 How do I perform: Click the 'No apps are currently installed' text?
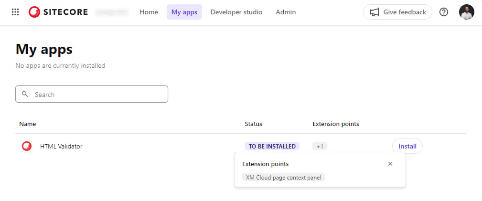tap(60, 65)
